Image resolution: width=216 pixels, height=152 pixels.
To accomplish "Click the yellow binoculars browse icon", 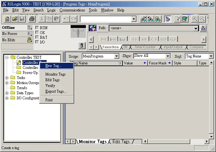I will click(x=158, y=19).
